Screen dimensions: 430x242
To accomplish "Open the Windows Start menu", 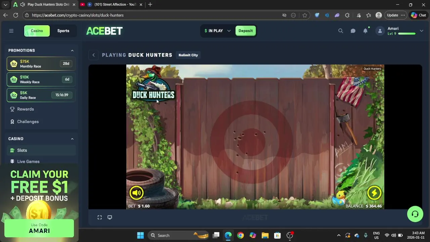I will tap(140, 235).
